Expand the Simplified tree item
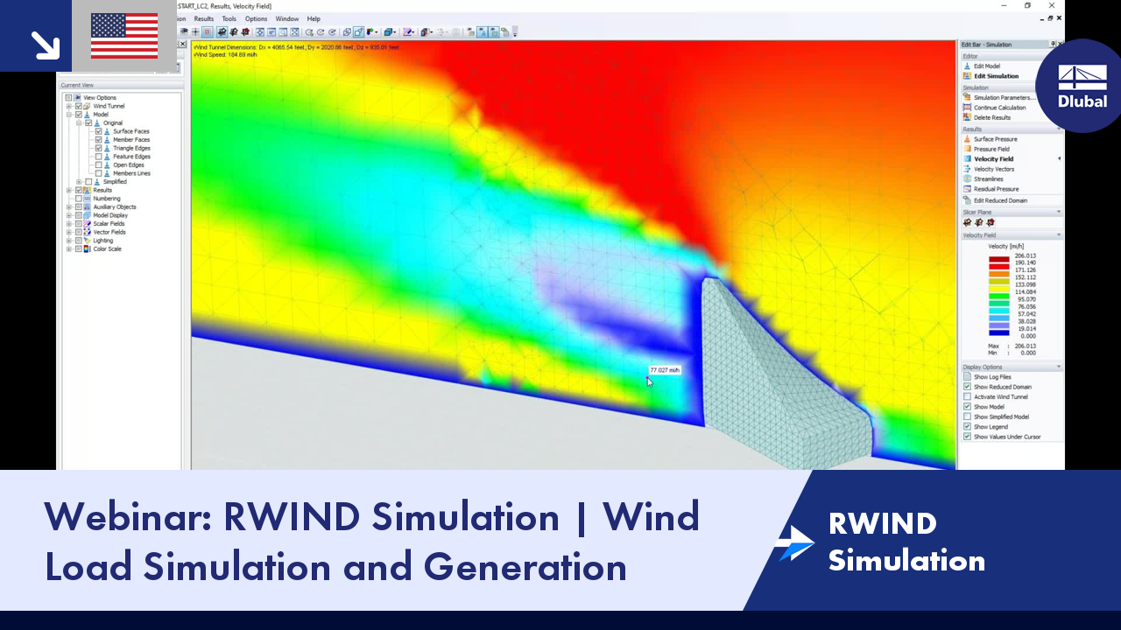 point(79,181)
